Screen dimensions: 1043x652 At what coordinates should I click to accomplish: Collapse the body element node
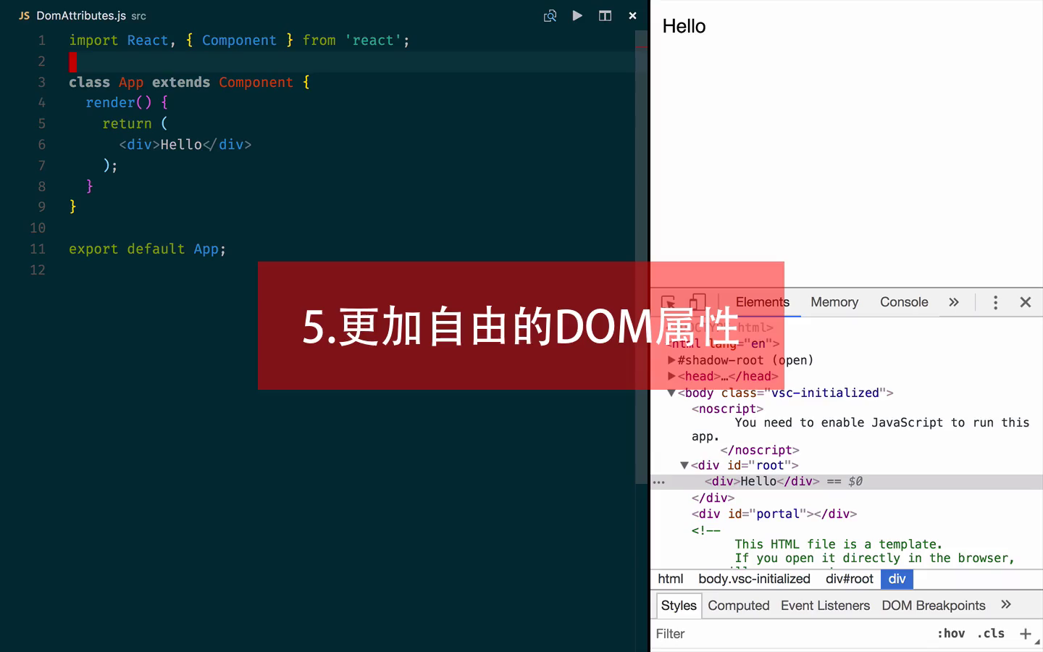[x=671, y=393]
